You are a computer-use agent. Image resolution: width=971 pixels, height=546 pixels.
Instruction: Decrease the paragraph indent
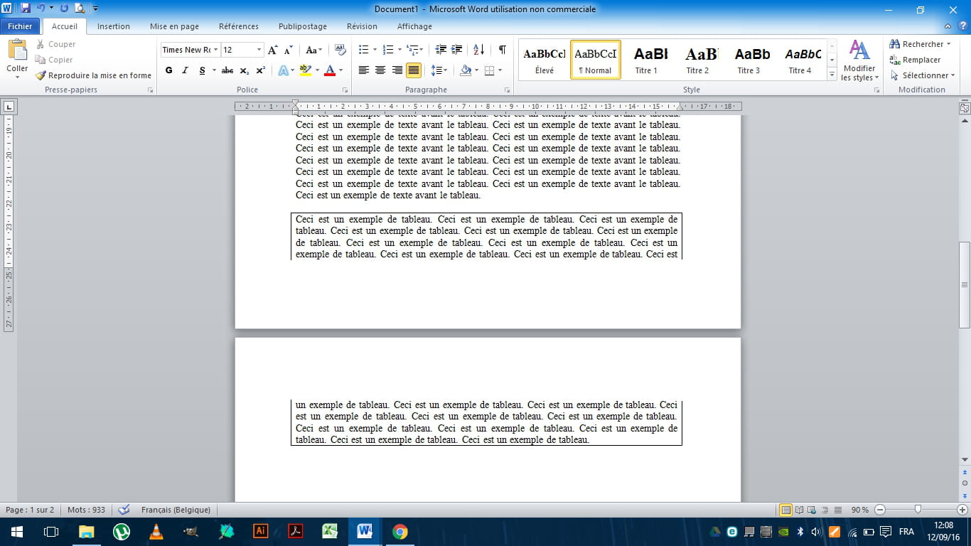pos(441,50)
